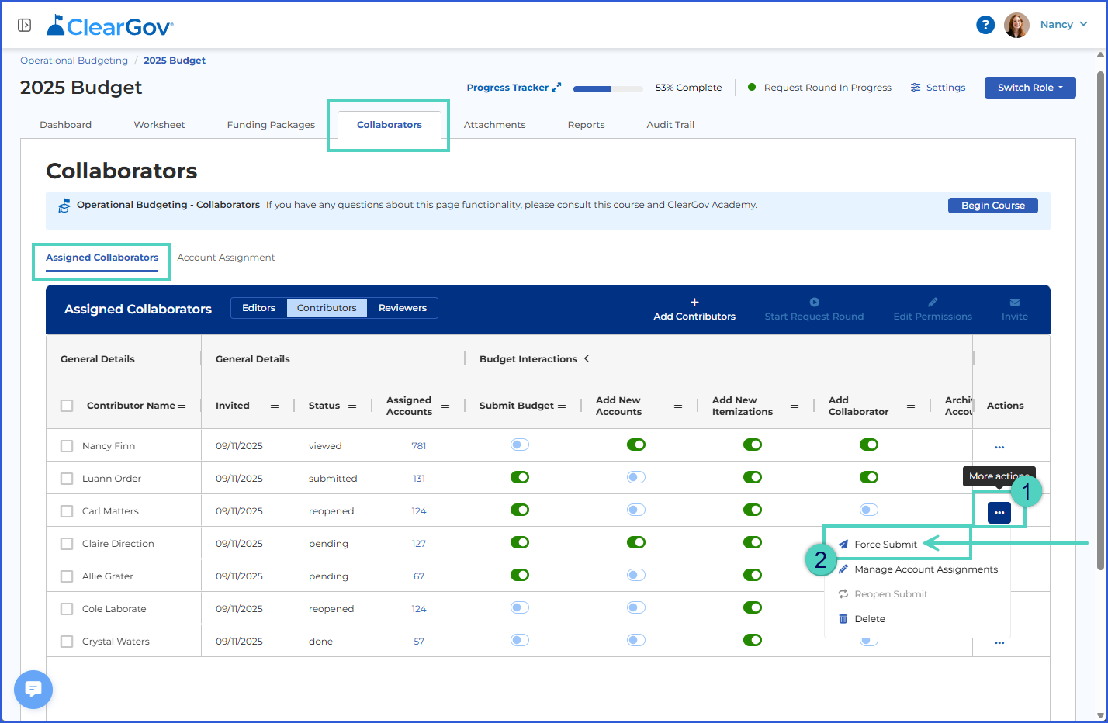The height and width of the screenshot is (723, 1108).
Task: Open the chat support bubble
Action: (33, 689)
